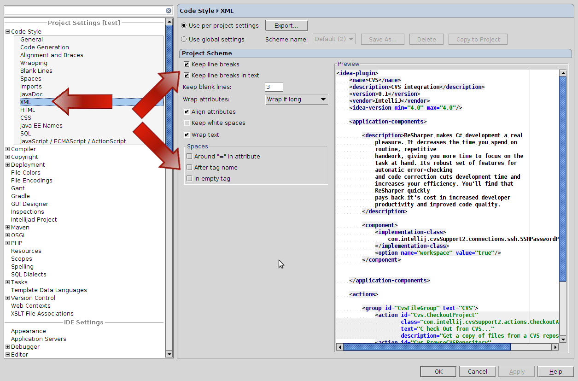Confirm with the OK button
This screenshot has height=381, width=578.
click(x=438, y=372)
